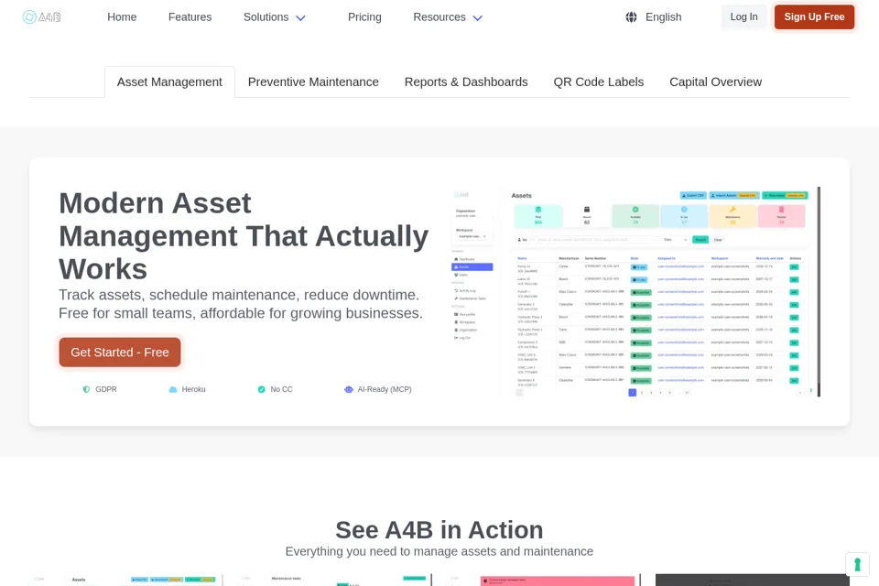Screen dimensions: 879x586
Task: Open the Pricing page
Action: click(364, 17)
